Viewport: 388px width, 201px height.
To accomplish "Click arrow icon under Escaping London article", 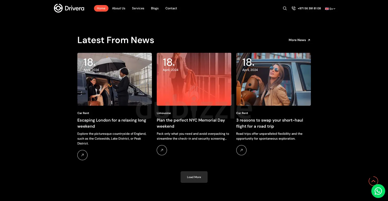I will 82,155.
